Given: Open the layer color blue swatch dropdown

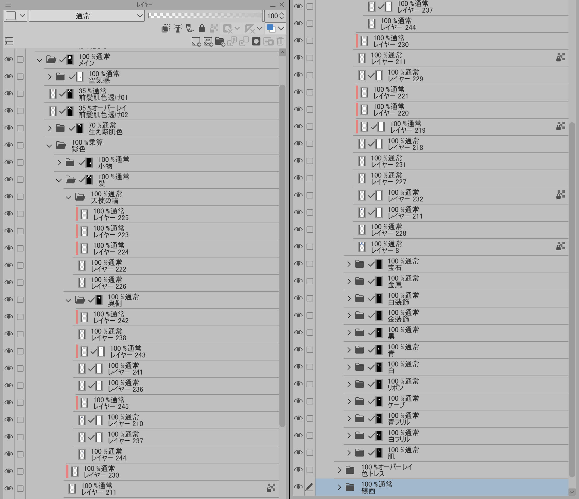Looking at the screenshot, I should click(281, 28).
